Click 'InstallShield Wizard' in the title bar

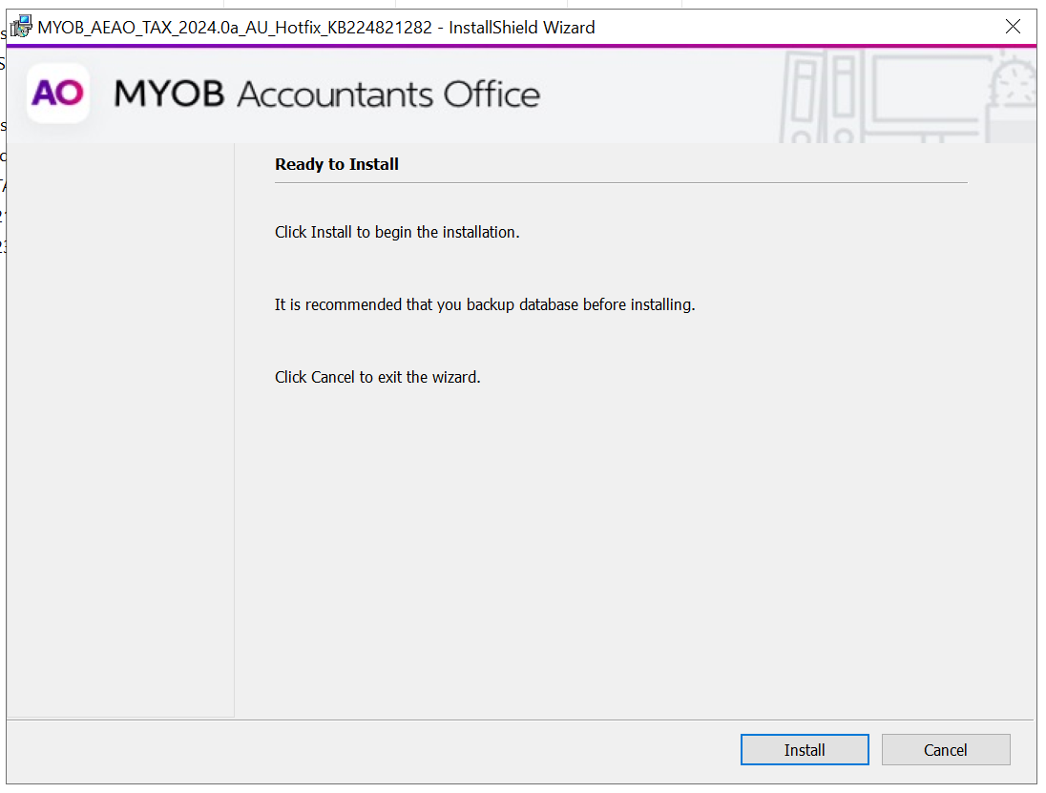coord(522,28)
